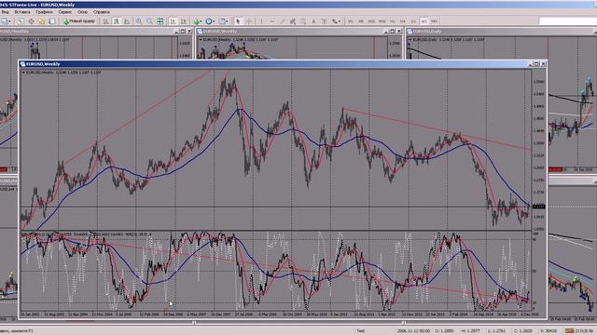Switch to D1 timeframe

[x=413, y=21]
